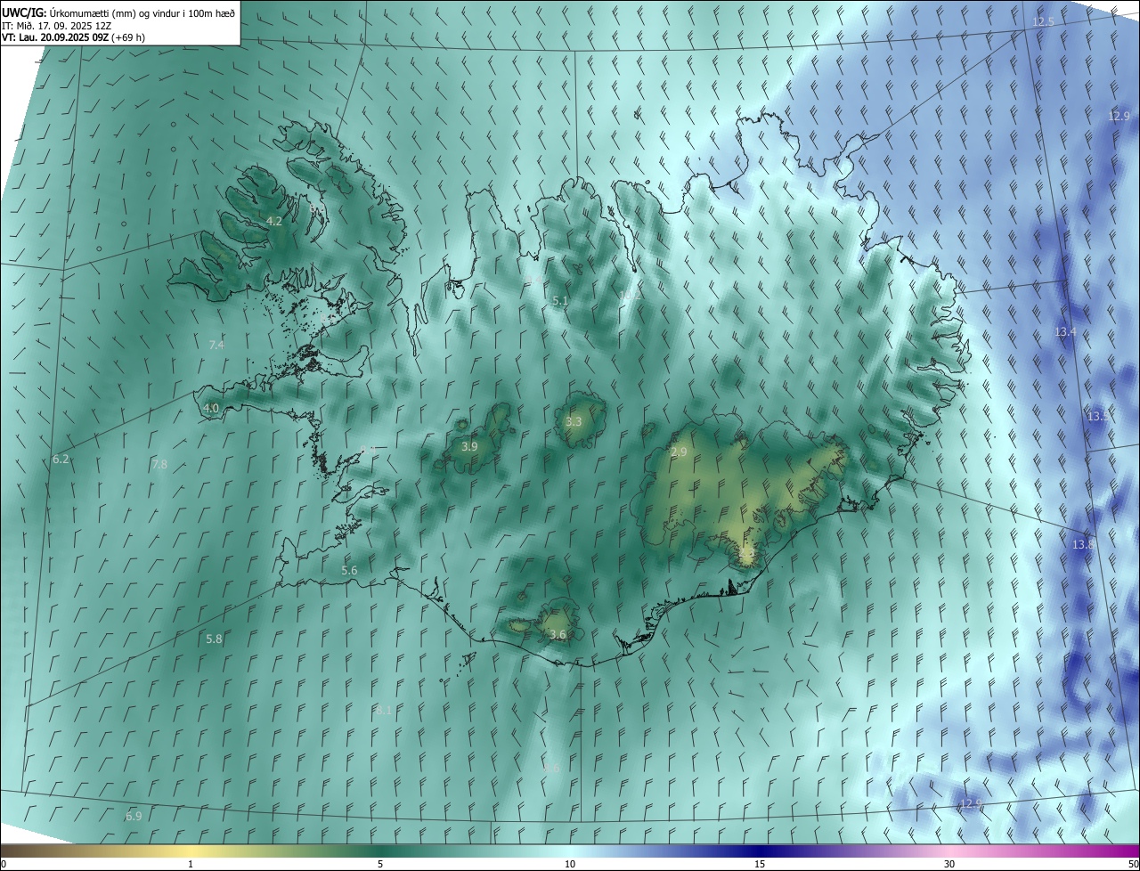
Task: Click the 3.9 glacier value
Action: tap(469, 446)
